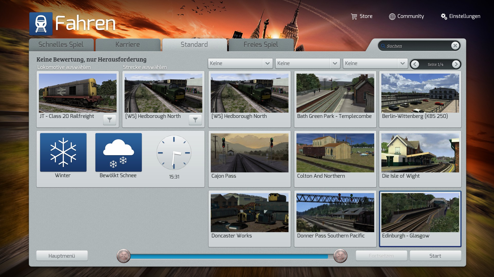Switch to the Freies Spiel tab
Image resolution: width=494 pixels, height=277 pixels.
261,45
